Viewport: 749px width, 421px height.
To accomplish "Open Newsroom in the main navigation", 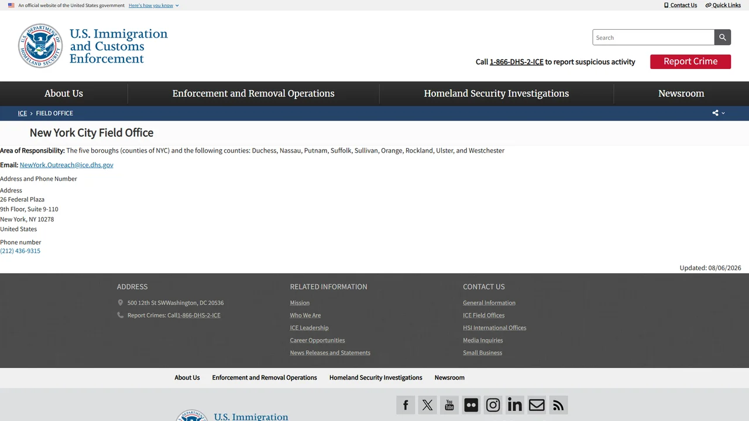I will click(x=681, y=94).
